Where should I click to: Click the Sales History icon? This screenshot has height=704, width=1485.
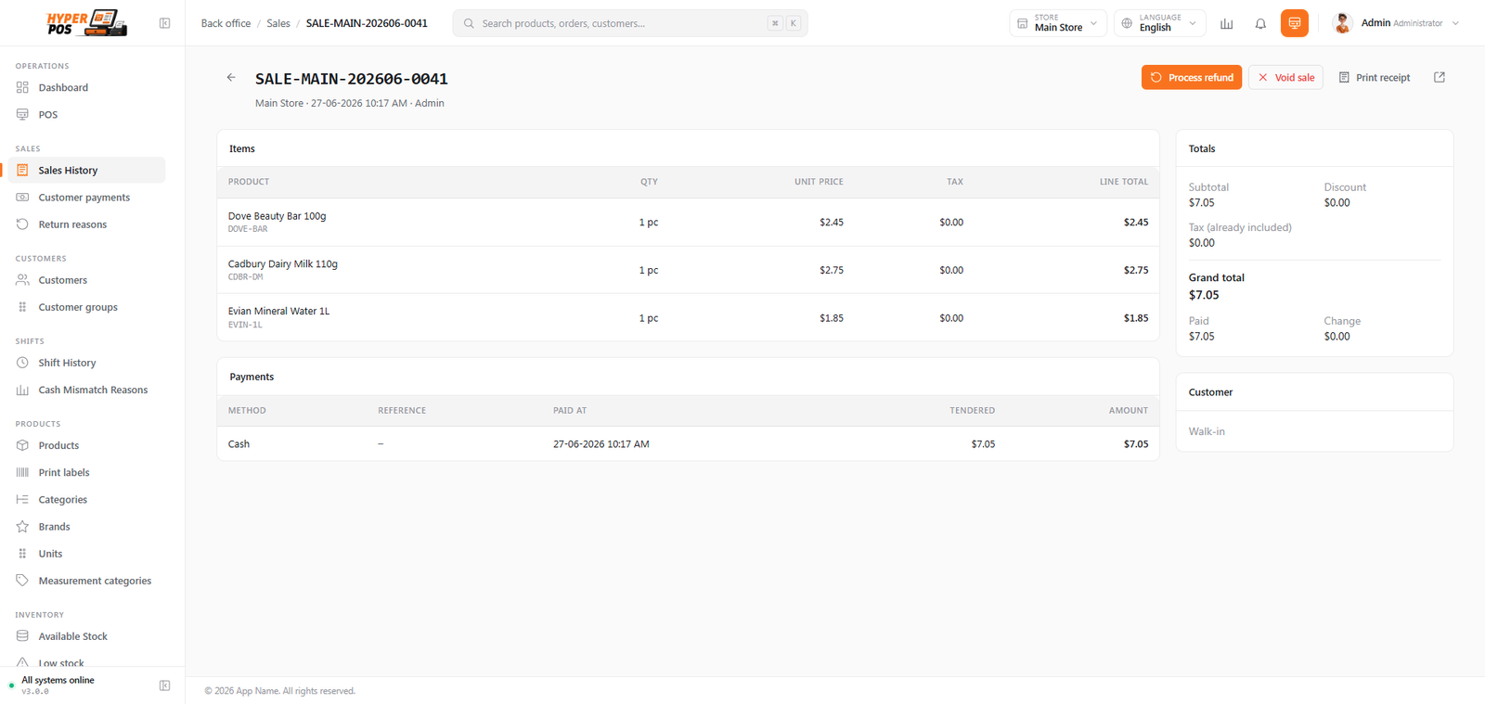(22, 170)
